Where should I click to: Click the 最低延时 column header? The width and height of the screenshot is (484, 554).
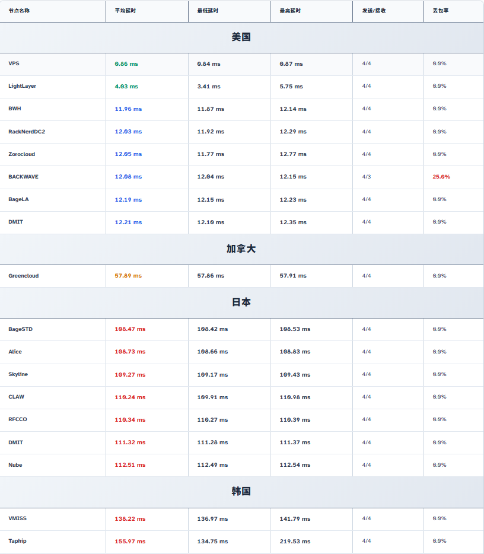[207, 11]
